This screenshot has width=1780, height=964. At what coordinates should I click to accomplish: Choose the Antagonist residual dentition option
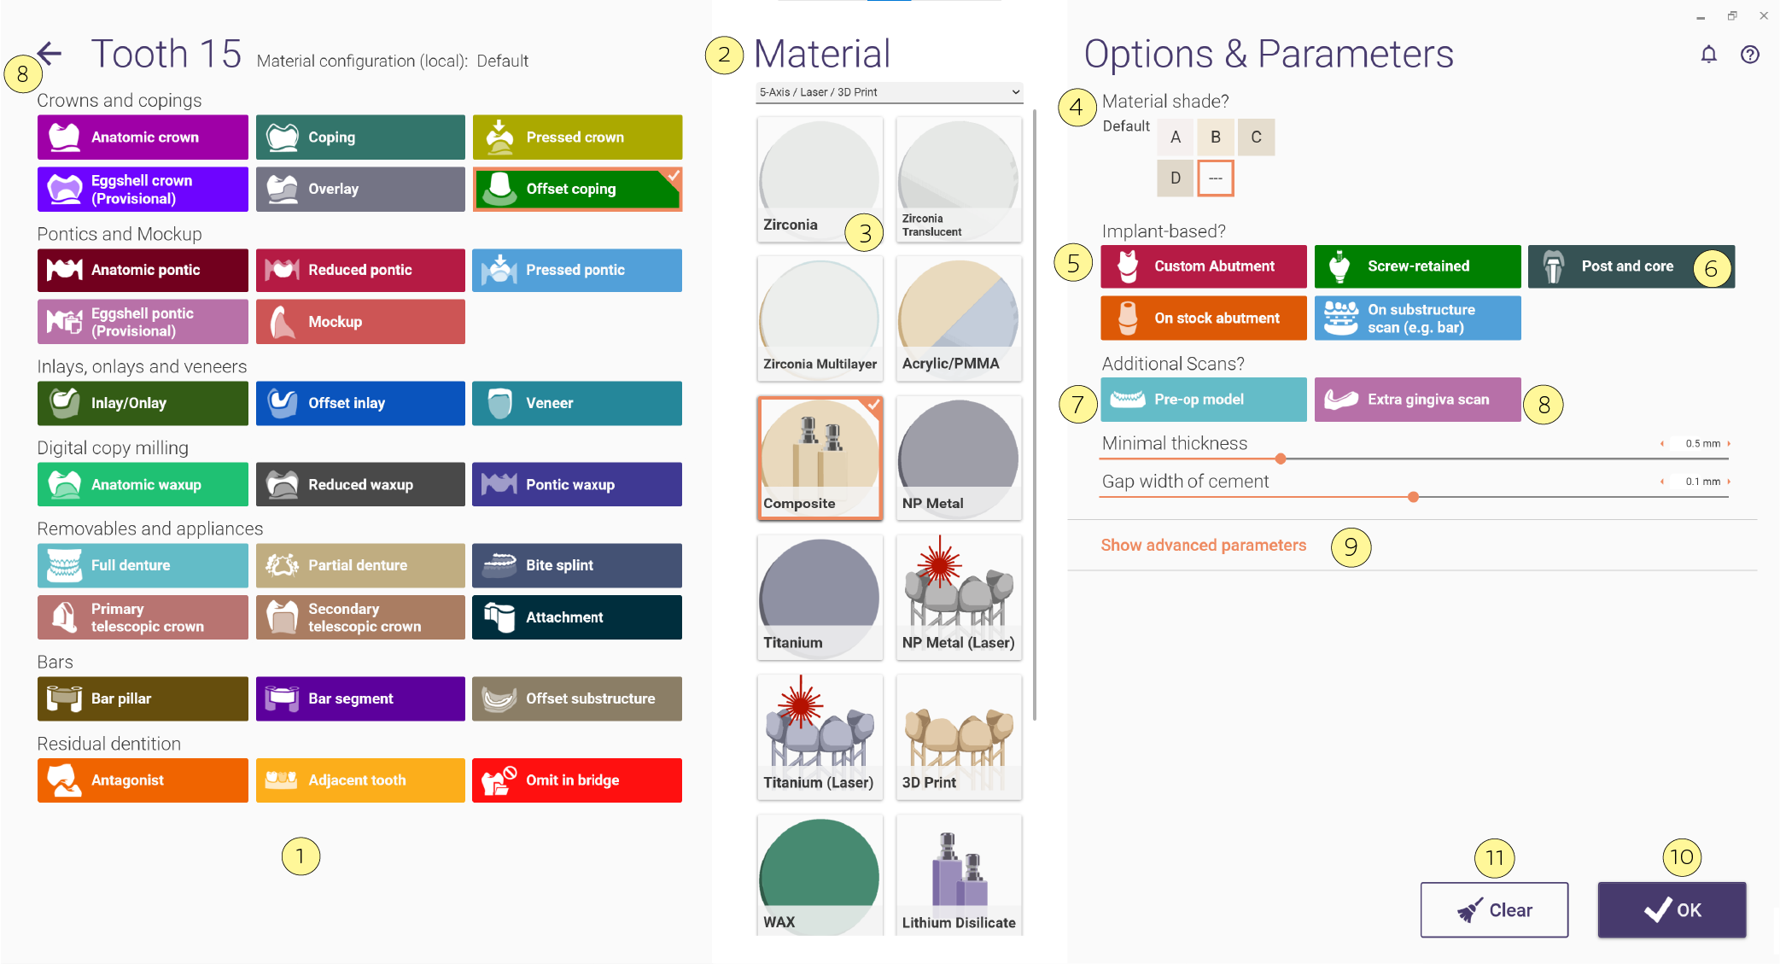click(x=143, y=780)
